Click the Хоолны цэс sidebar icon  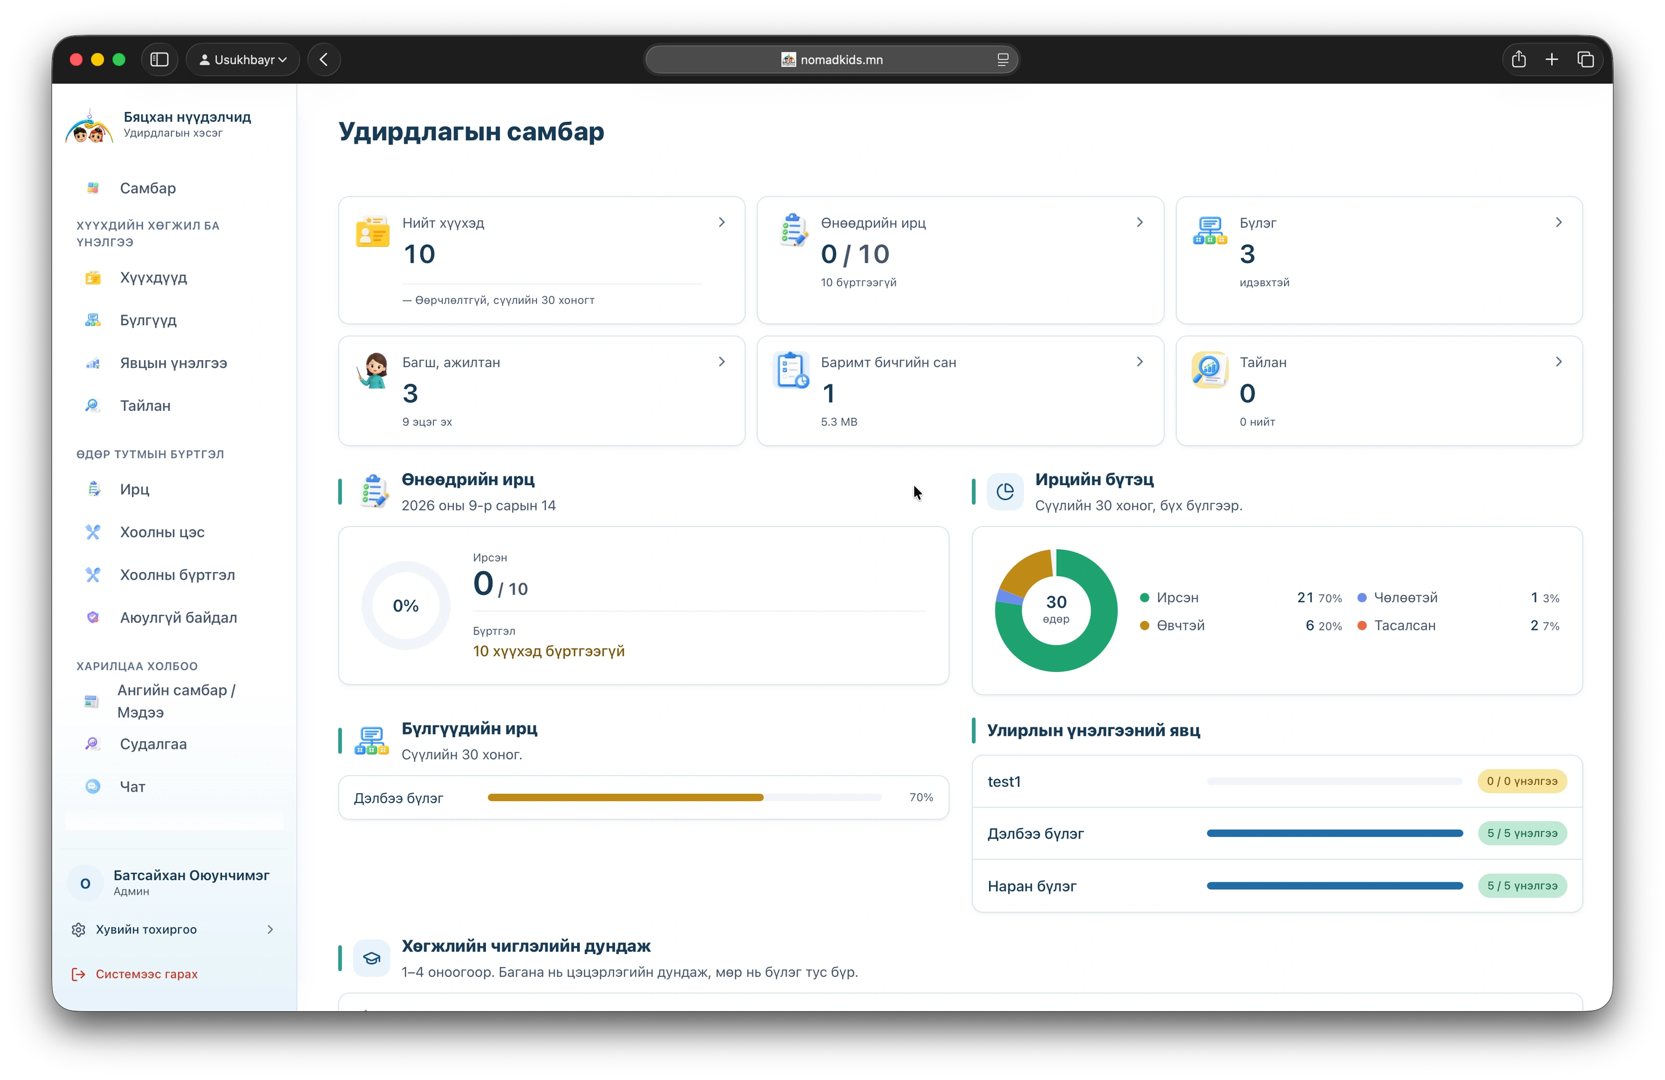click(x=92, y=532)
